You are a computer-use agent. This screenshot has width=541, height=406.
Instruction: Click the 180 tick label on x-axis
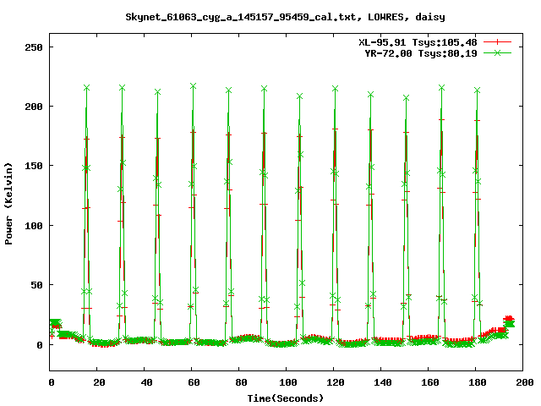click(x=477, y=383)
